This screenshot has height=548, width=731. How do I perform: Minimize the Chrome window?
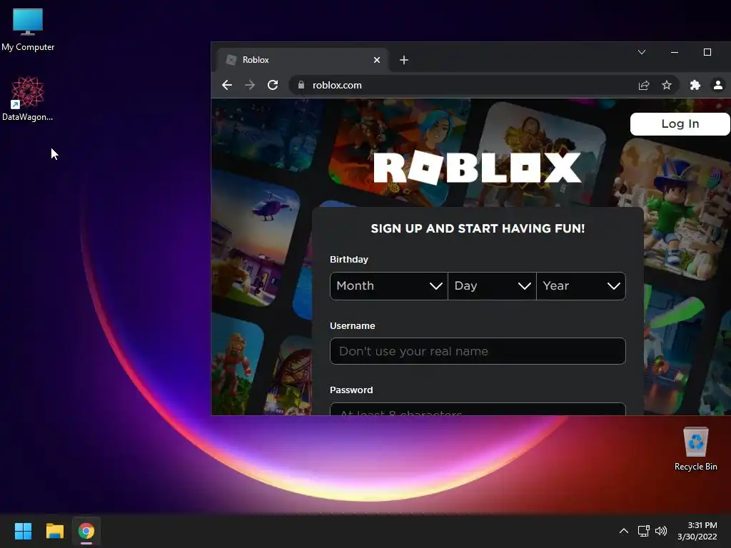point(674,51)
